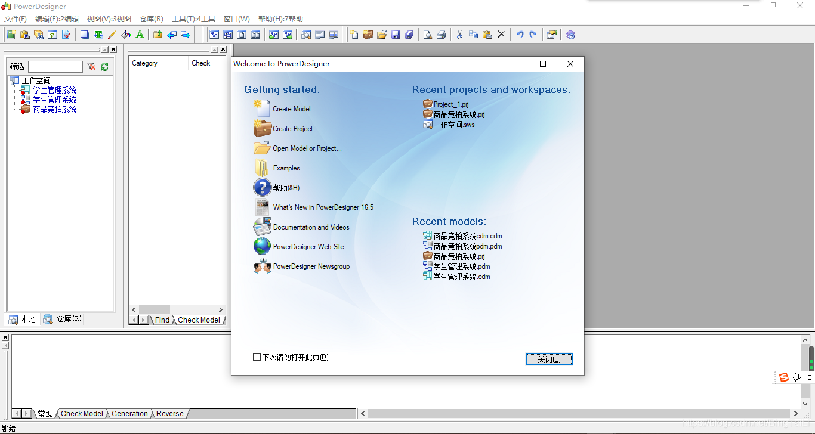The height and width of the screenshot is (434, 815).
Task: Click the Help book icon in toolbar
Action: (x=570, y=35)
